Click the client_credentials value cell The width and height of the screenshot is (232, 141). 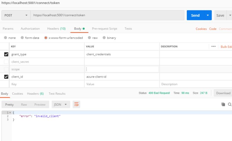pos(122,54)
